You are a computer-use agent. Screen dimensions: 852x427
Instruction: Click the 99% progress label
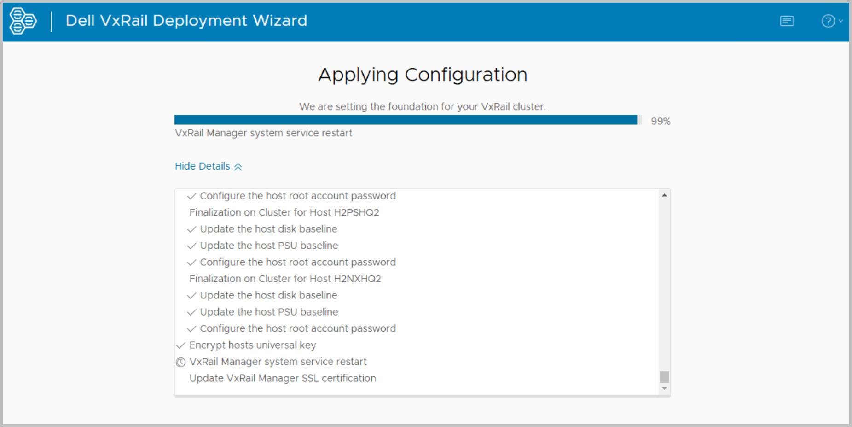pyautogui.click(x=661, y=121)
